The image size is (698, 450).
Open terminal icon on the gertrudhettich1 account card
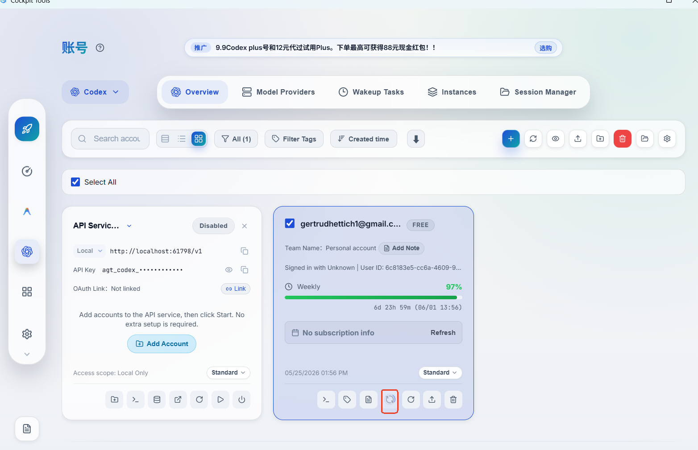pos(326,400)
